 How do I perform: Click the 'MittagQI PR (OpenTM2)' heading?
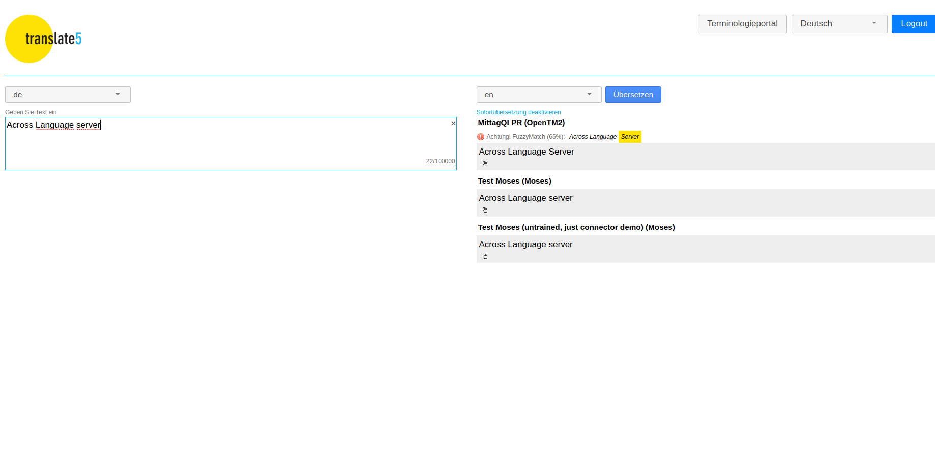click(x=521, y=123)
